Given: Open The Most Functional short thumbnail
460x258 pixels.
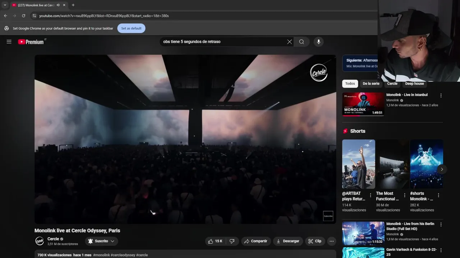Looking at the screenshot, I should pos(392,164).
